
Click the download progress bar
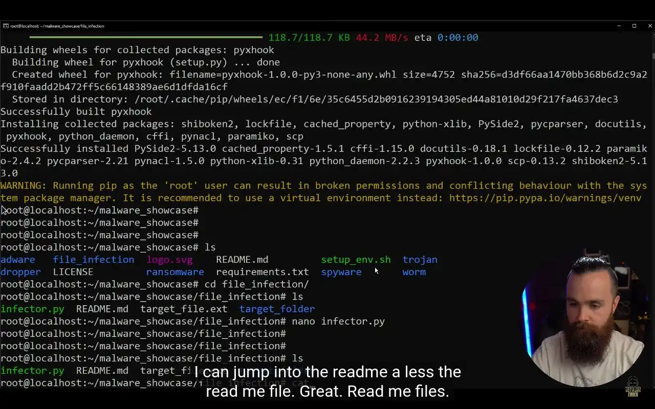pyautogui.click(x=146, y=37)
